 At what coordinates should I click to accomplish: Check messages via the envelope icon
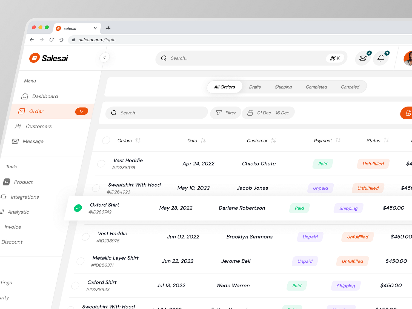[363, 58]
